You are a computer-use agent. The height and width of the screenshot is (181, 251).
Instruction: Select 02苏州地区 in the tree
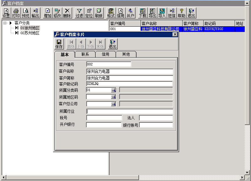click(30, 33)
